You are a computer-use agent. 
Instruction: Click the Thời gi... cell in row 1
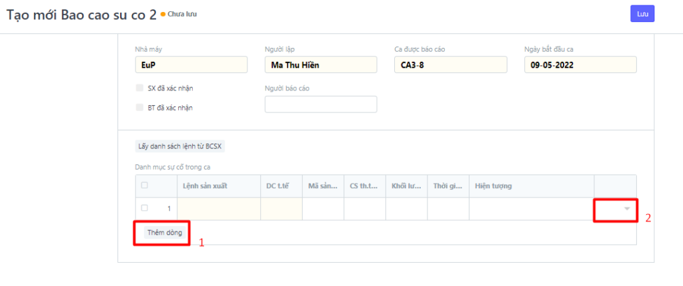(x=448, y=209)
